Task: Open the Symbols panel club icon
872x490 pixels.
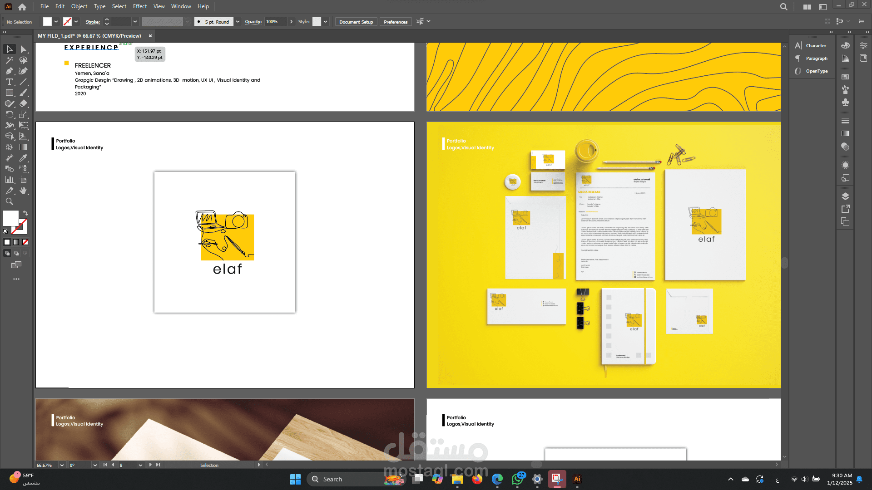Action: coord(845,102)
